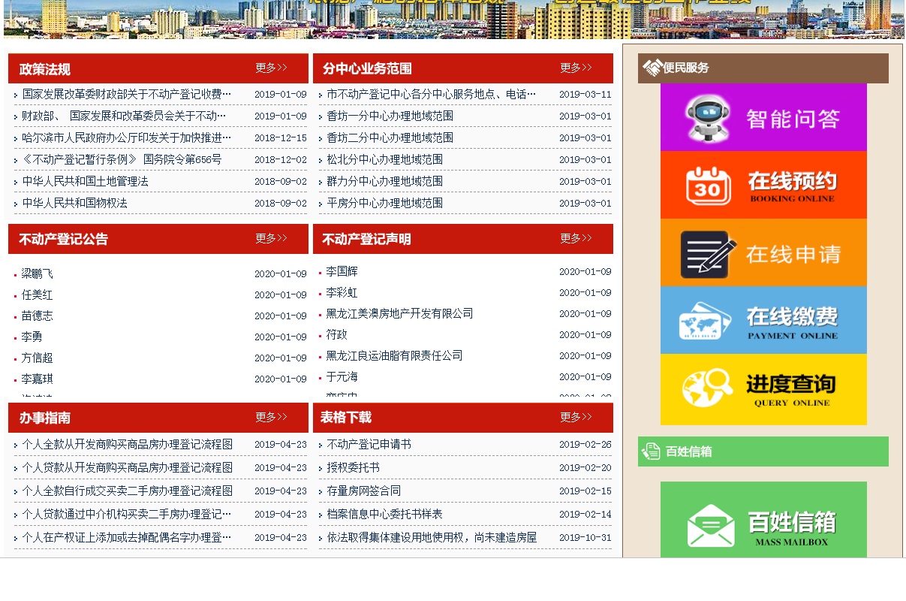Open 依法取得集体建设用地使用权 form

pos(432,538)
